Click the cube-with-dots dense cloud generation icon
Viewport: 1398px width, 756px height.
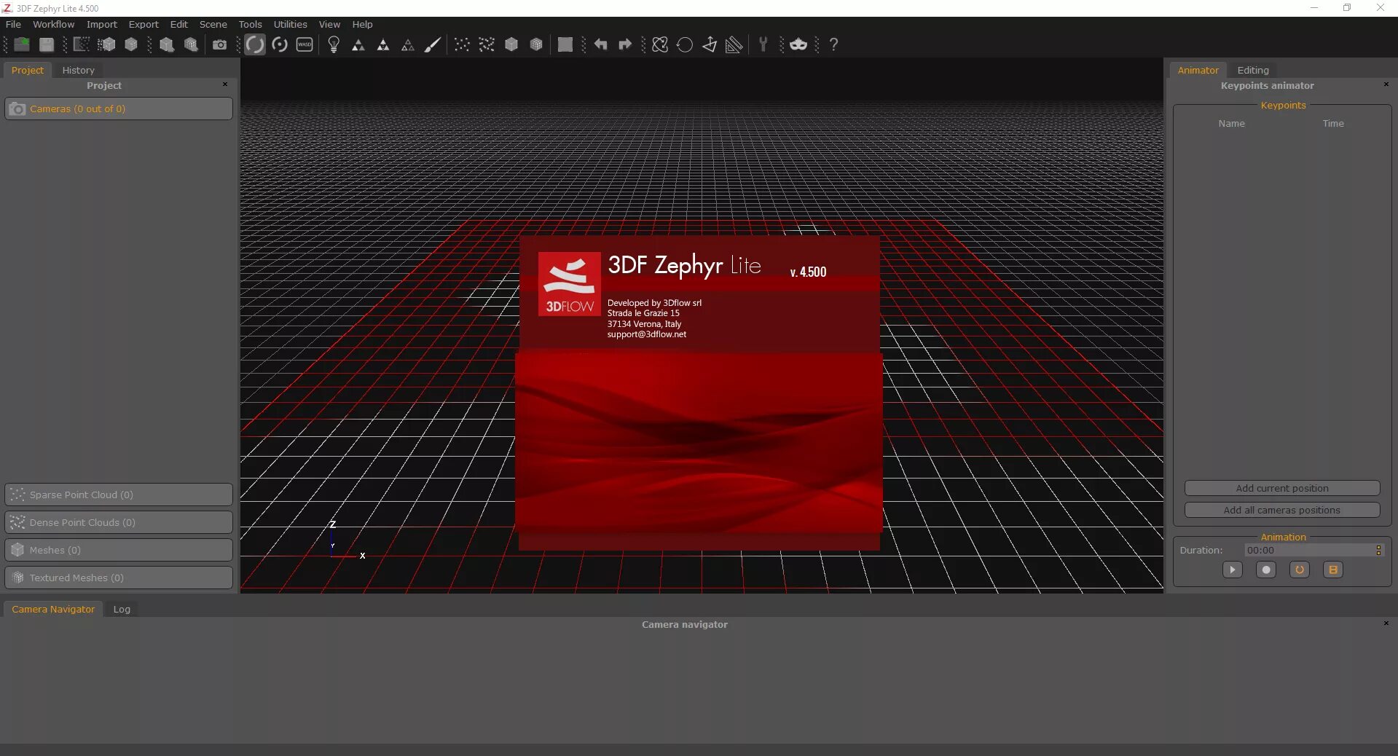point(106,44)
